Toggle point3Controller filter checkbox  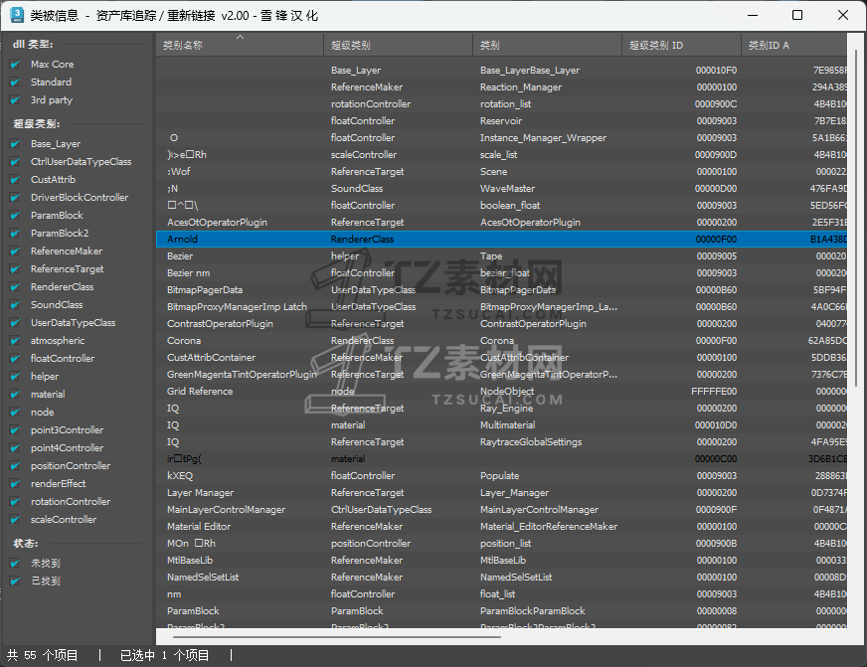coord(16,430)
